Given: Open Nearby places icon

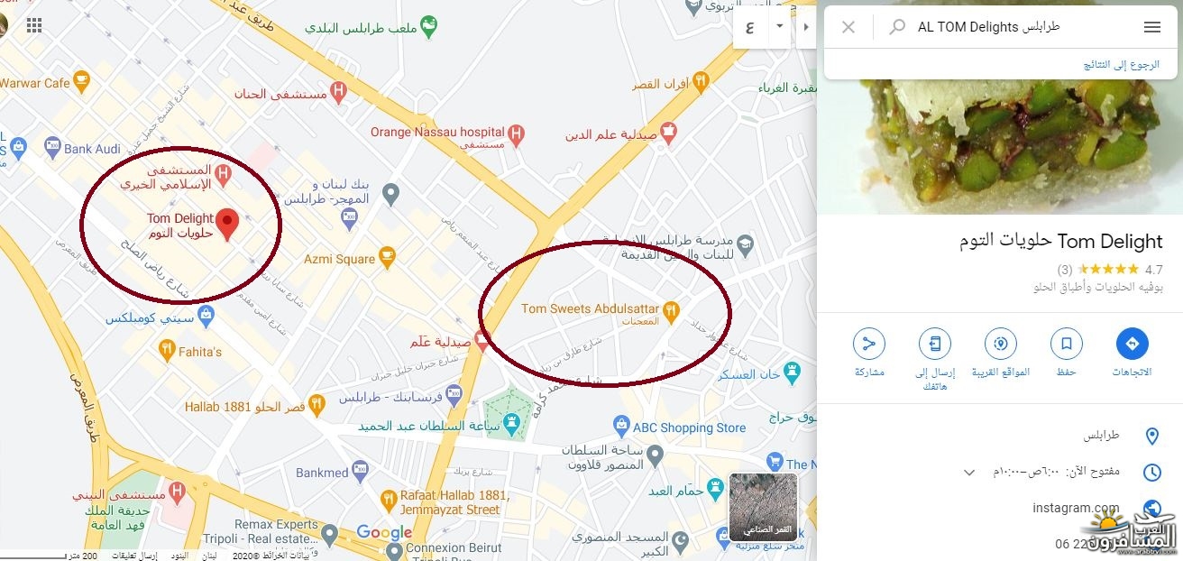Looking at the screenshot, I should (1000, 344).
